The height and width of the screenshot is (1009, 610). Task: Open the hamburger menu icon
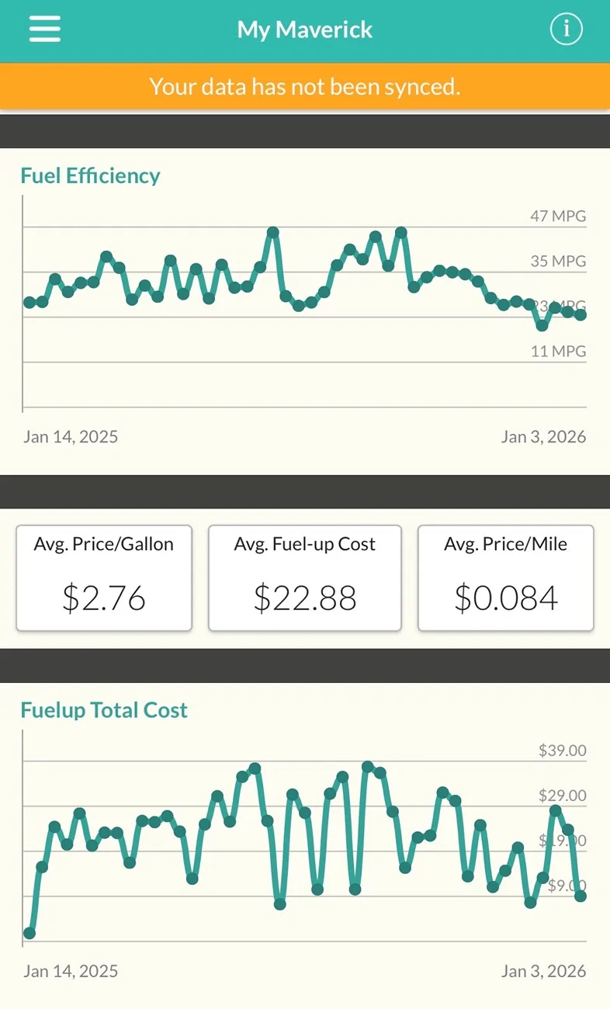pyautogui.click(x=45, y=29)
